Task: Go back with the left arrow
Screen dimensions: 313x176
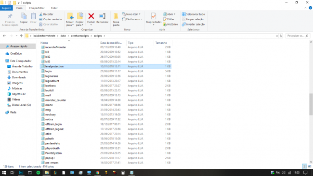Action: [x=4, y=36]
